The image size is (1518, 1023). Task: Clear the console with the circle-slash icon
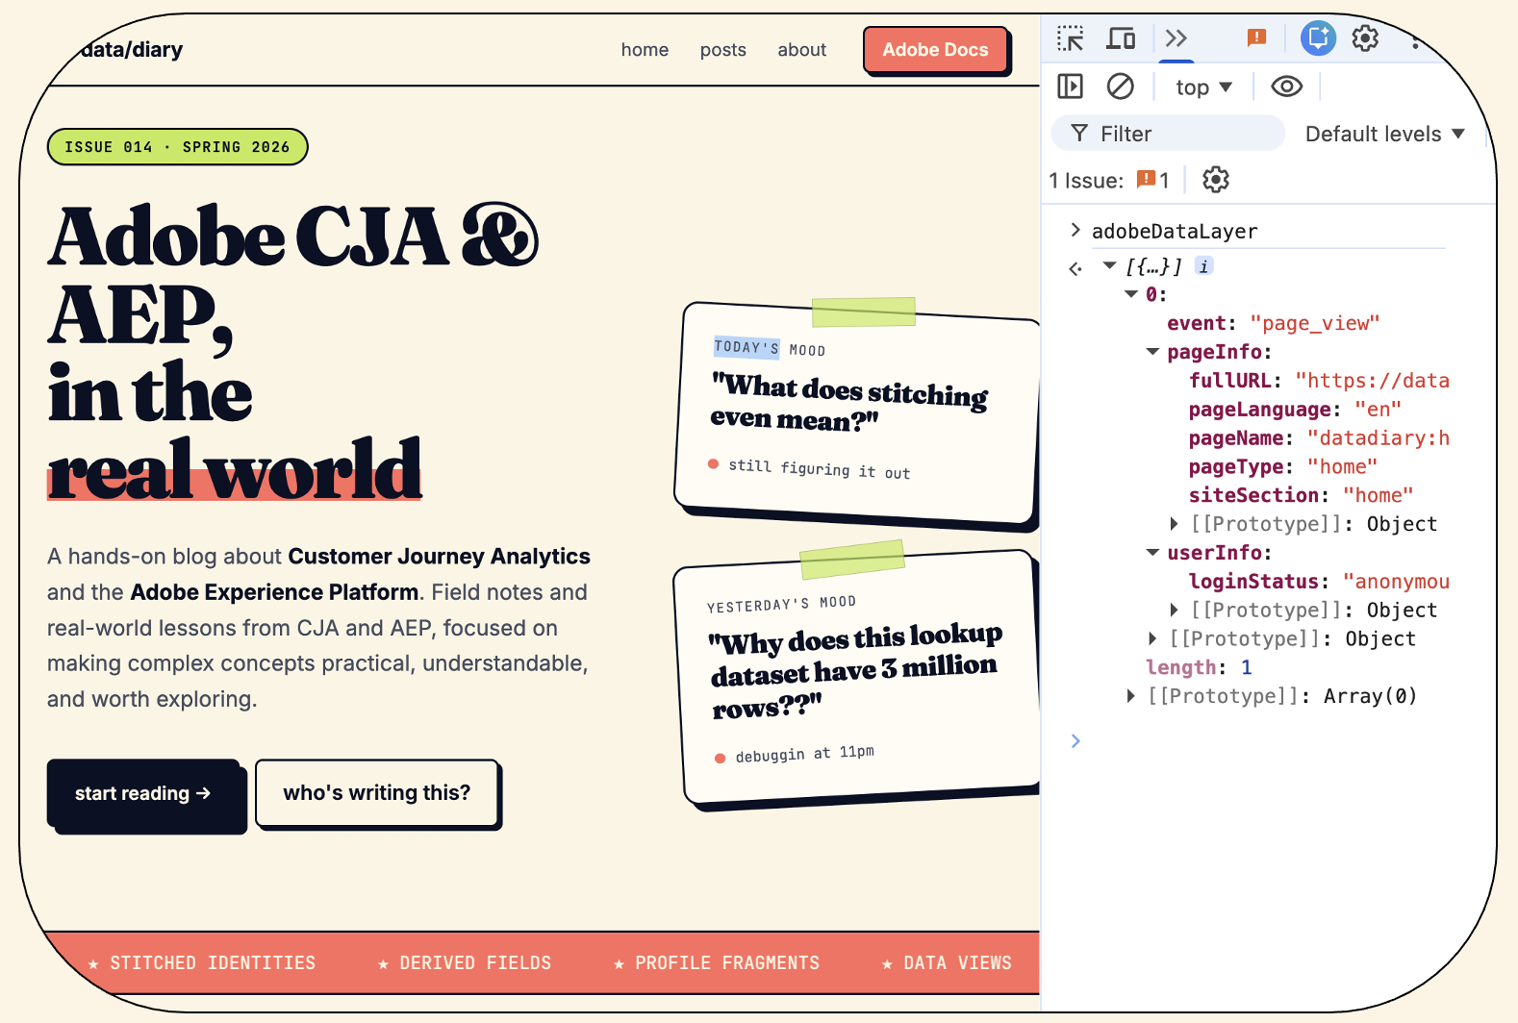coord(1120,87)
